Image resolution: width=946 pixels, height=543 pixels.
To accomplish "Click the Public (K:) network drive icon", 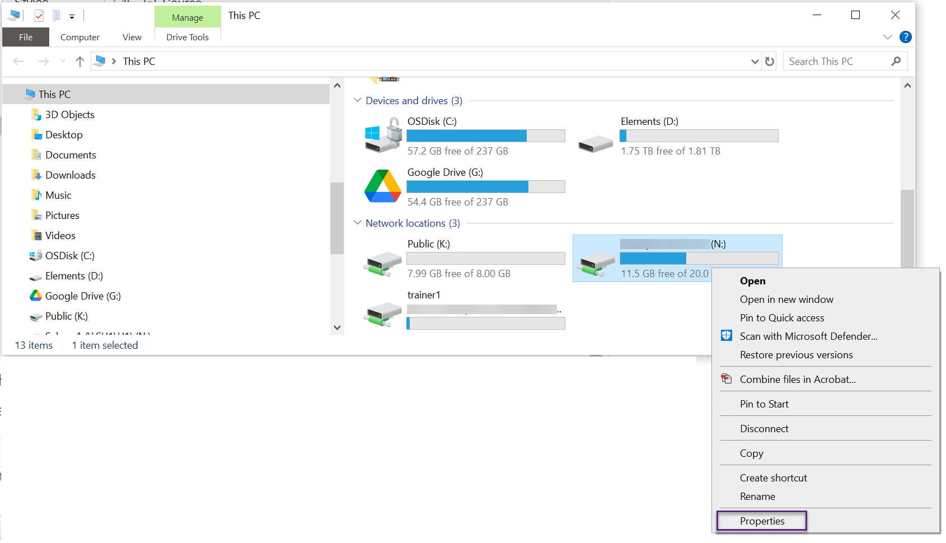I will pos(383,263).
